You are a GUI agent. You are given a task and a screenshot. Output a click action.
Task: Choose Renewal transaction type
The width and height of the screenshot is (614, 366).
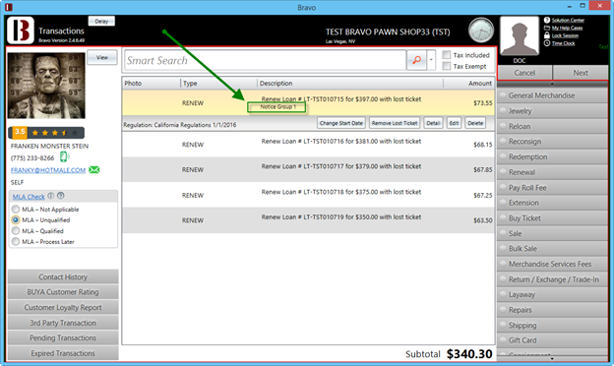(552, 172)
